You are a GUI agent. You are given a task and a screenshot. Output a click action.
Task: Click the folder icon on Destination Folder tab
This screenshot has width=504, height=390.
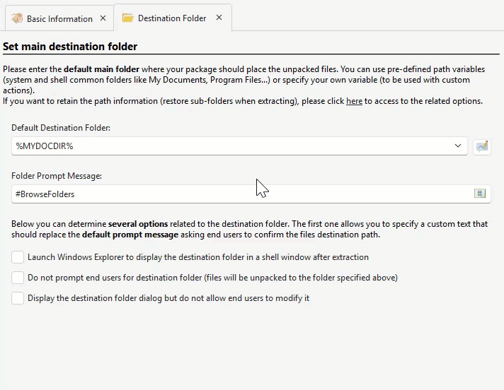point(127,18)
